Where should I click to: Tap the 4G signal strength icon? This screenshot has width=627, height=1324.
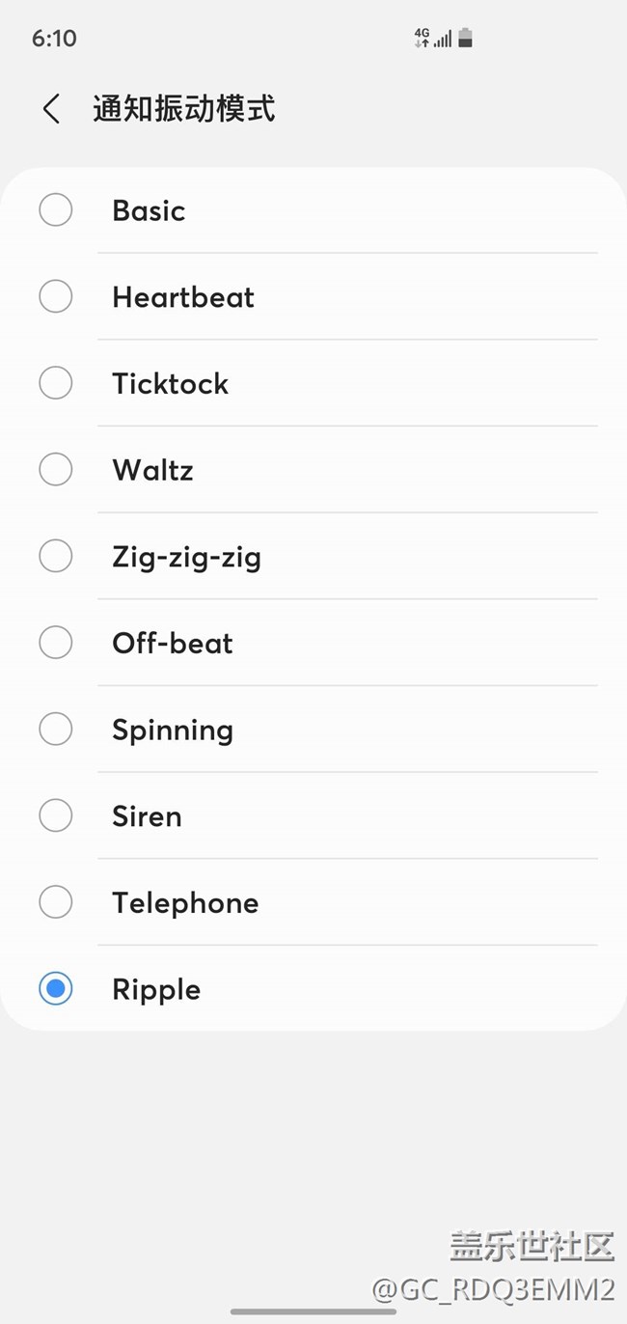point(433,39)
